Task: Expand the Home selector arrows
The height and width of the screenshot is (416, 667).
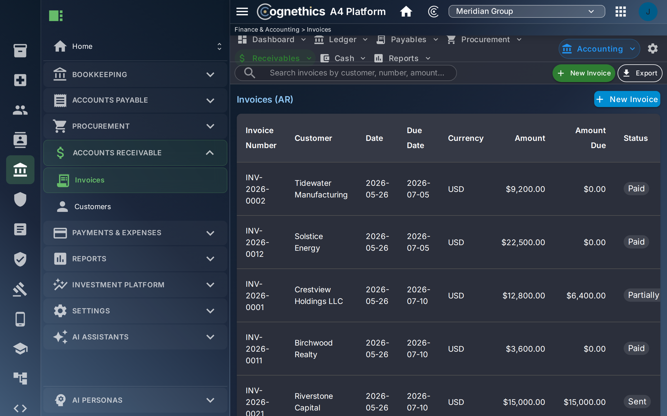Action: pyautogui.click(x=219, y=46)
